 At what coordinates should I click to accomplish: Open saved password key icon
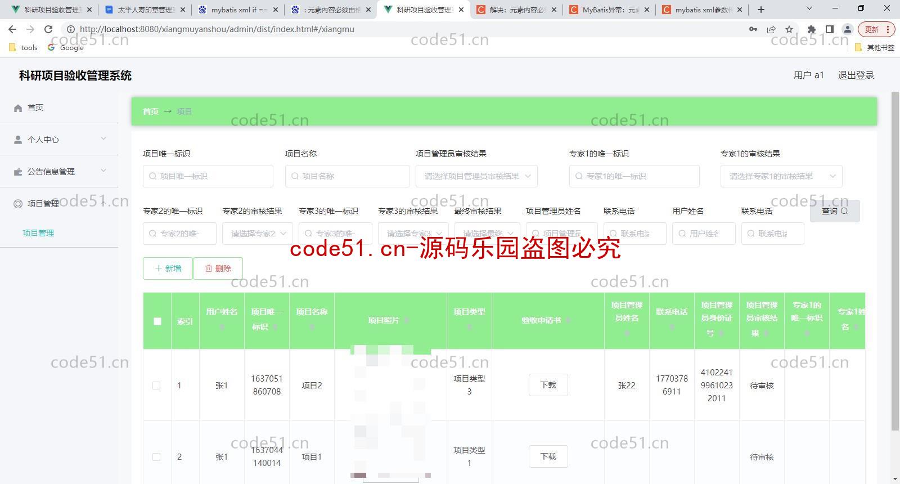coord(753,29)
